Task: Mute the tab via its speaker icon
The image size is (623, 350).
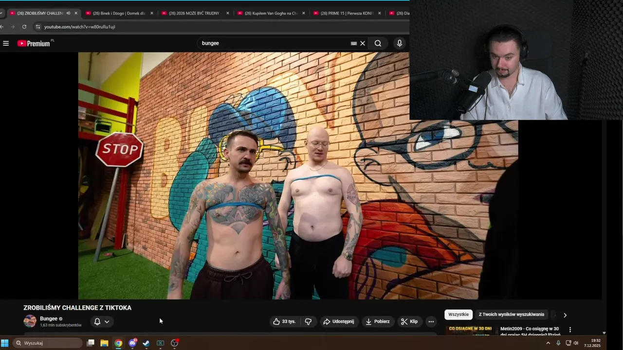Action: (x=68, y=13)
